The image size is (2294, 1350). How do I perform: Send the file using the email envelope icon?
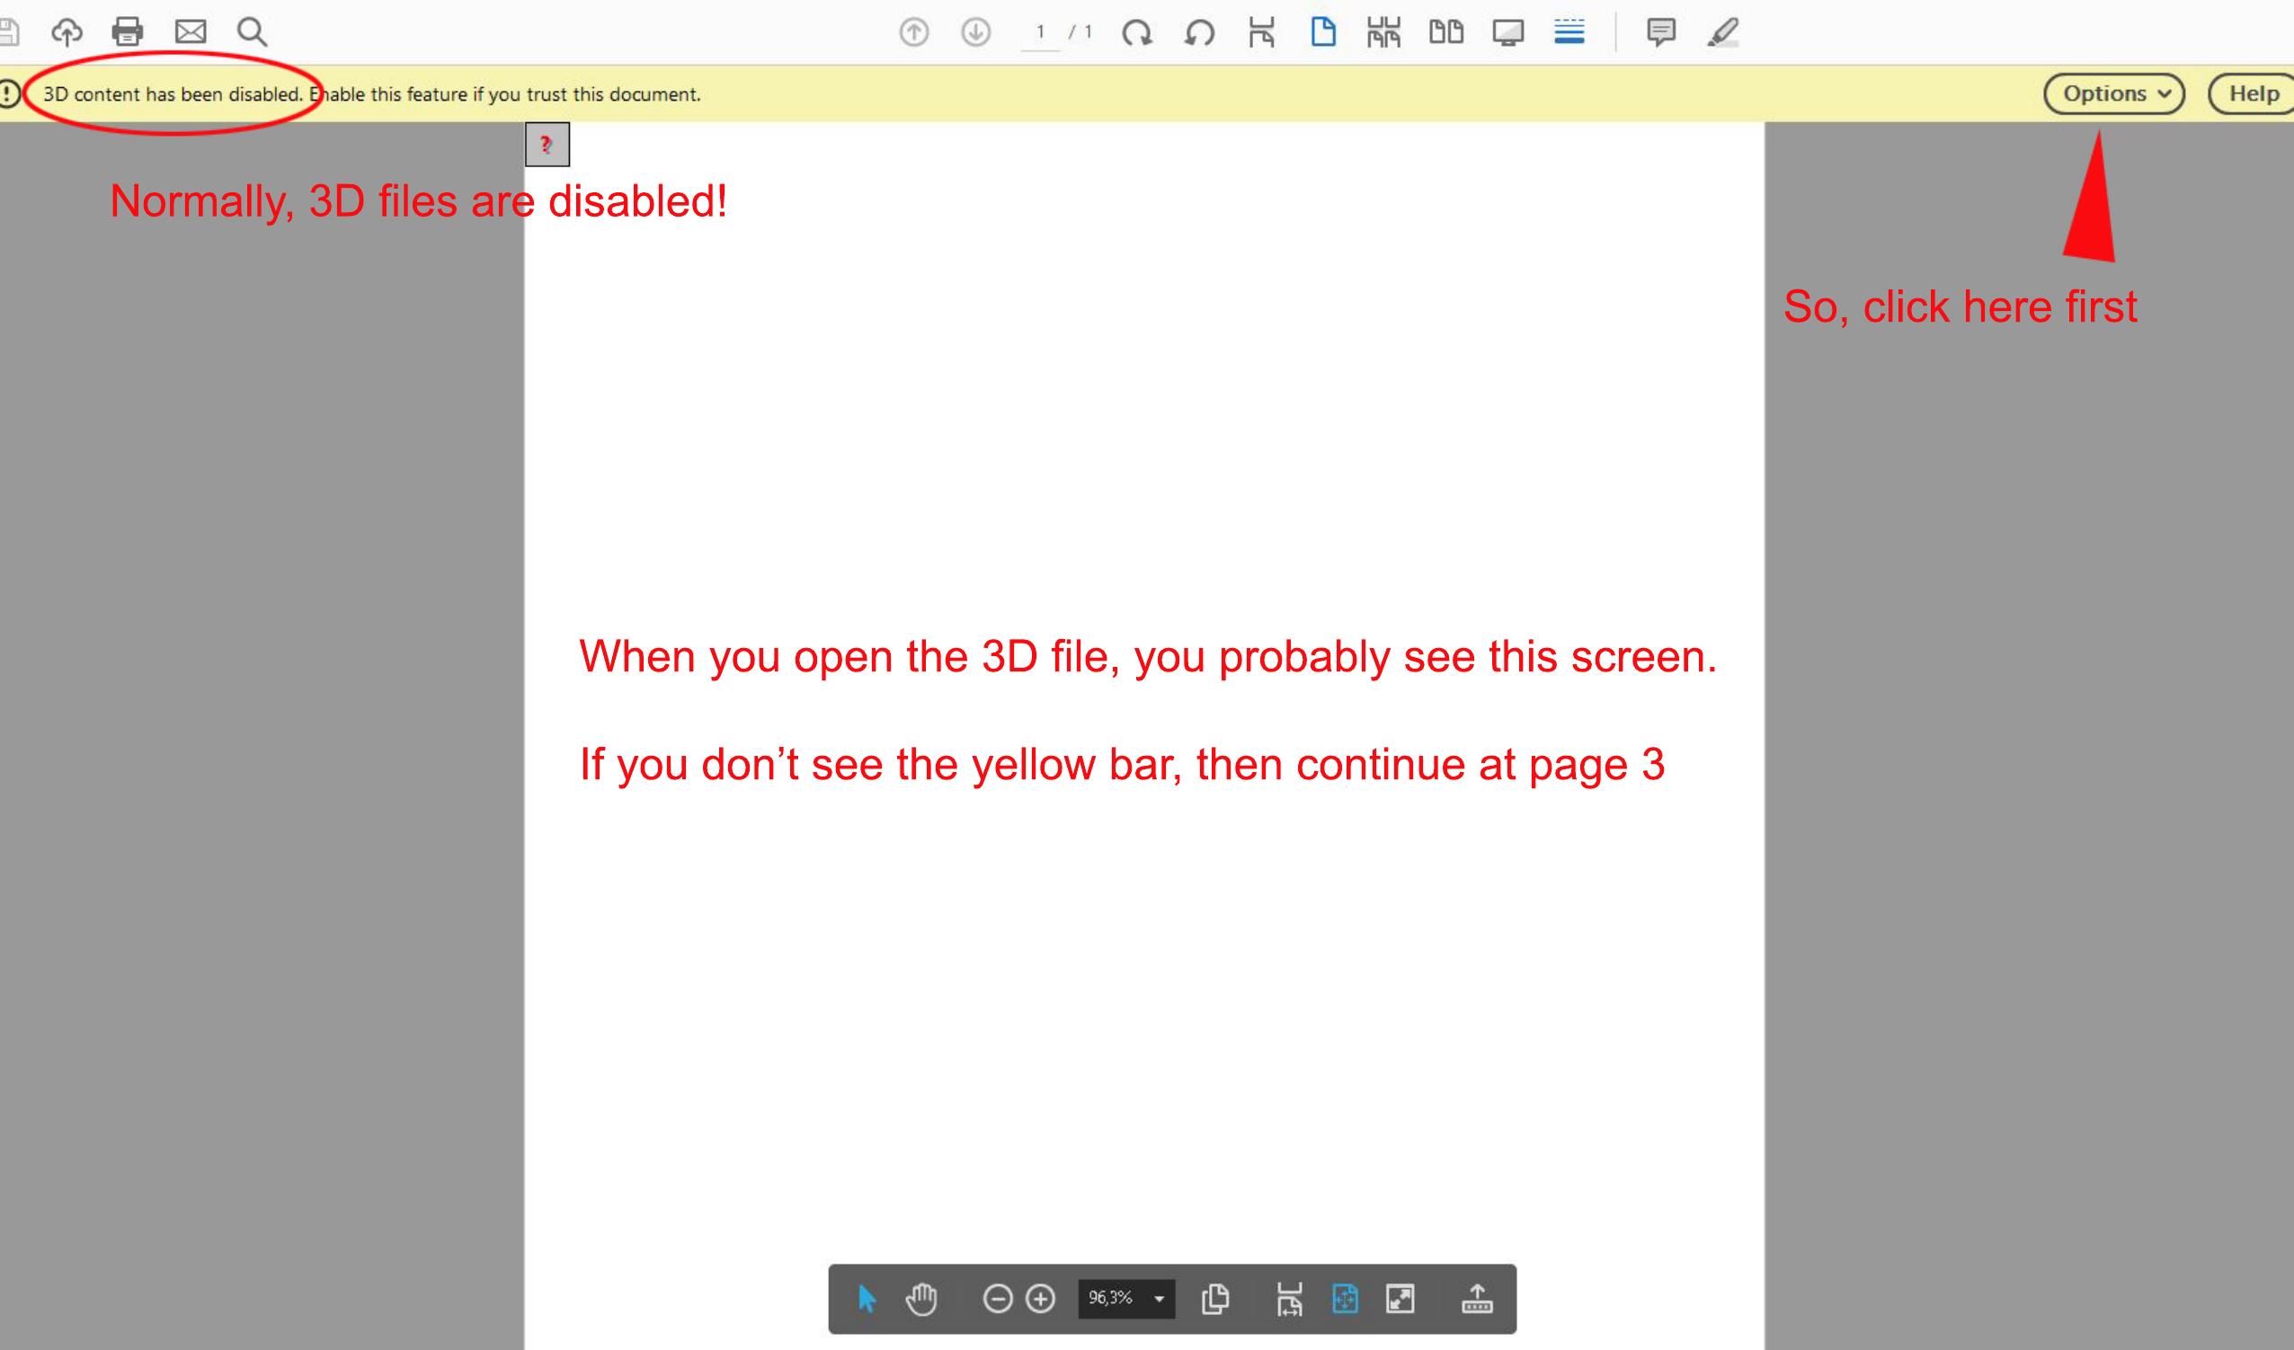click(191, 31)
